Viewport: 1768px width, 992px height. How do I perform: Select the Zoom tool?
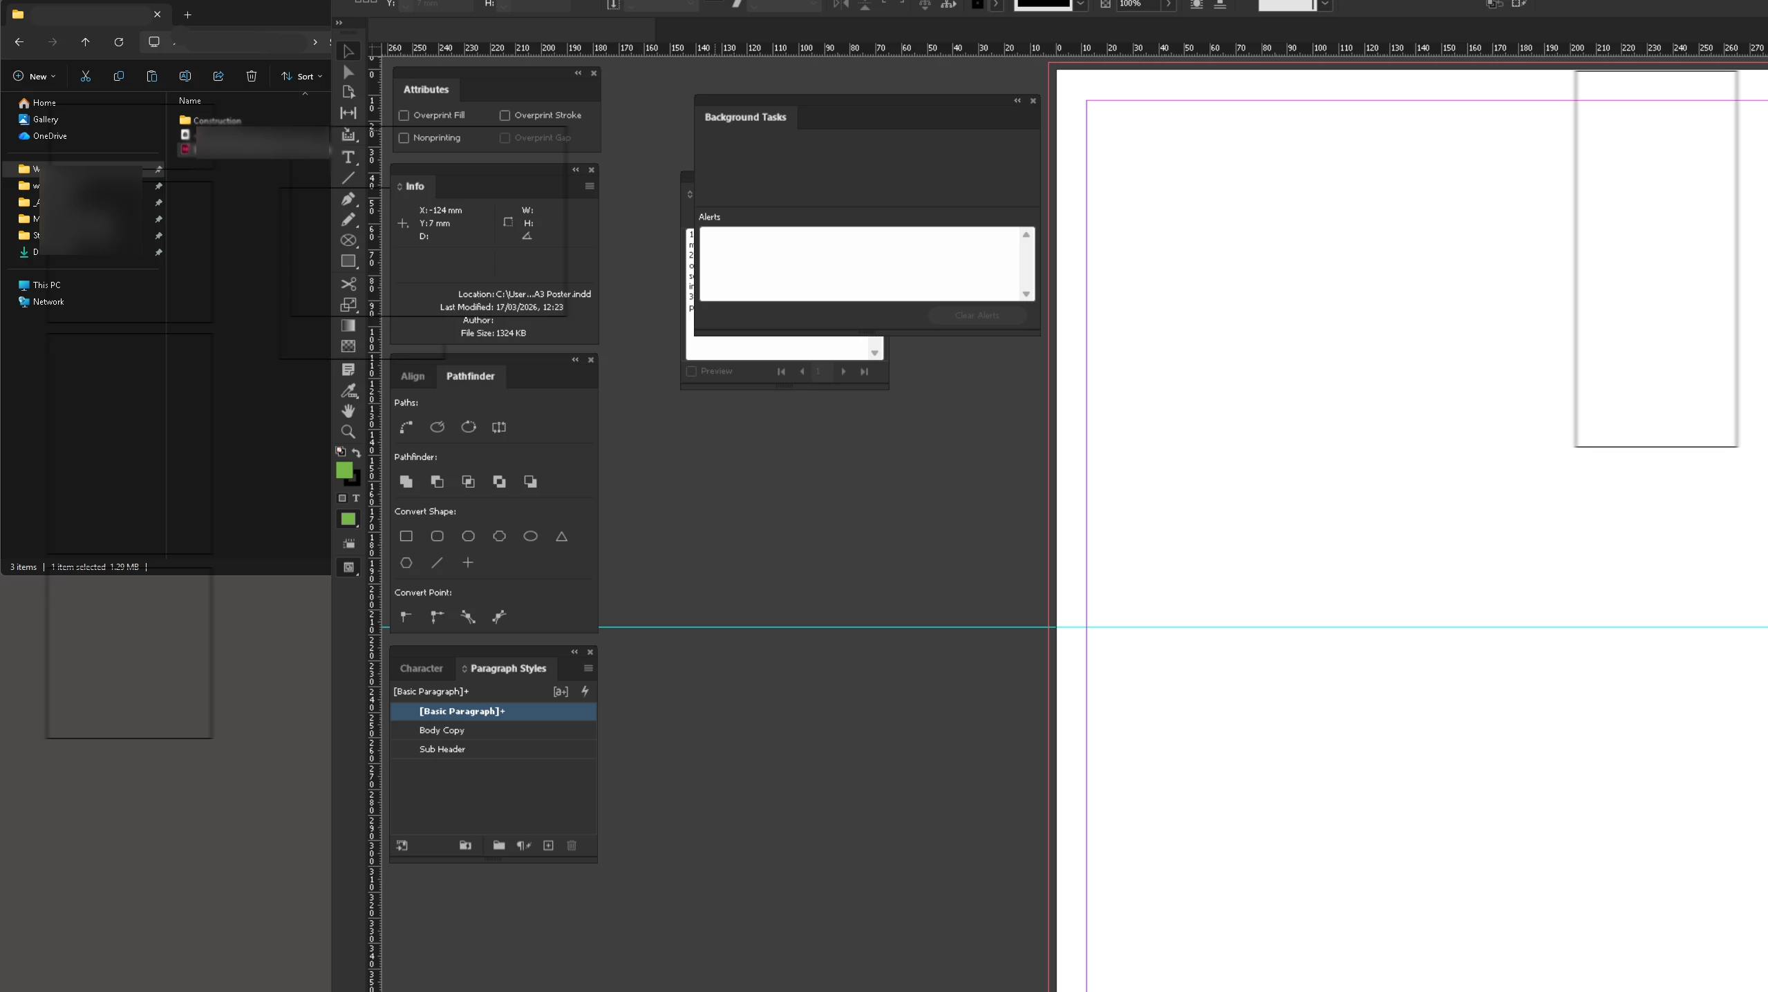tap(348, 432)
